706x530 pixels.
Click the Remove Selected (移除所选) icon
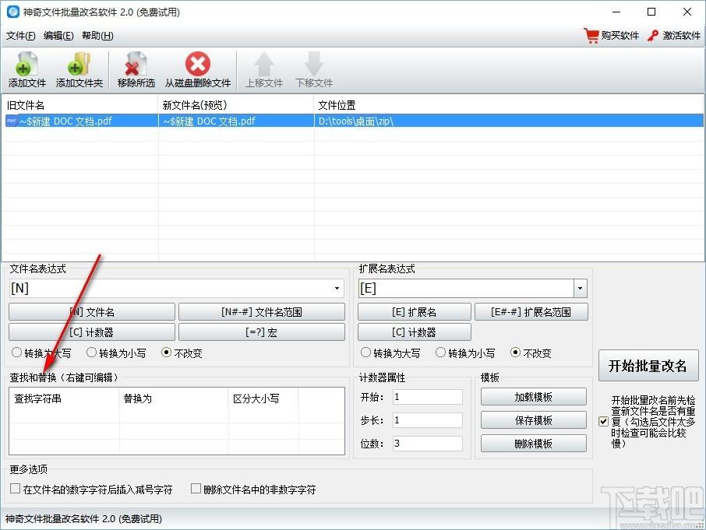pos(136,65)
